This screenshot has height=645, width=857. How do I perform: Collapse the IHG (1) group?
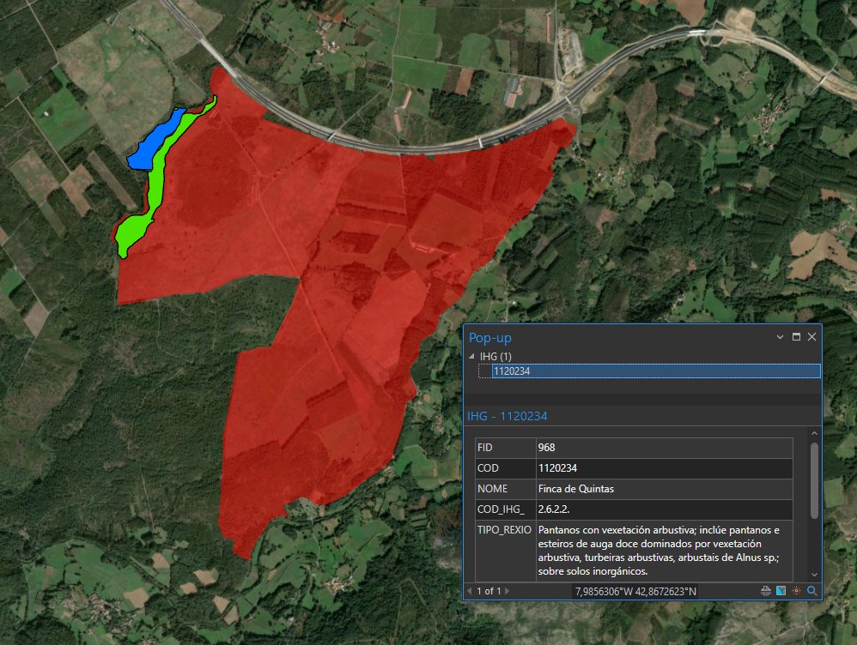[471, 354]
